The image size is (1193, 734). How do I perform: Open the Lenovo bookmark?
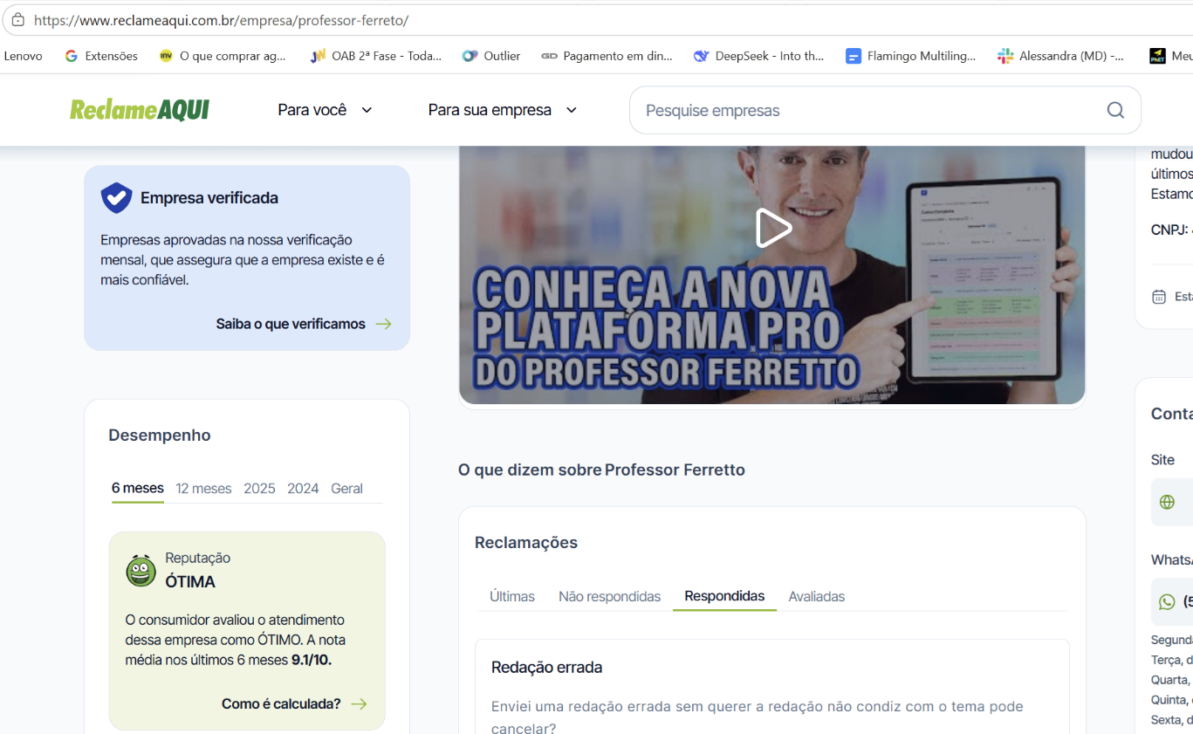pos(23,56)
